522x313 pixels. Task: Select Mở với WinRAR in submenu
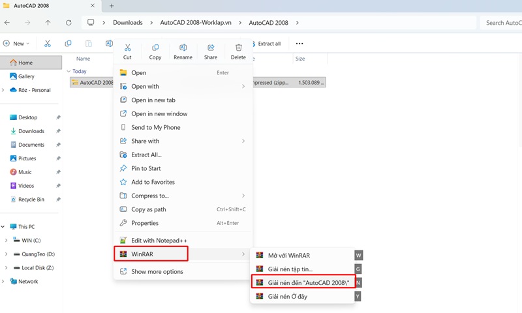click(302, 255)
